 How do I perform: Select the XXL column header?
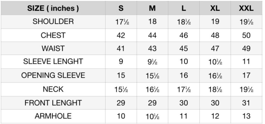246,8
